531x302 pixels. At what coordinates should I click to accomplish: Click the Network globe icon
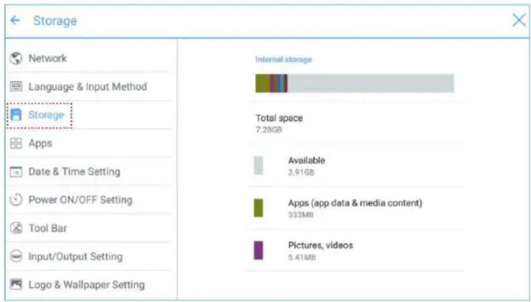coord(16,58)
